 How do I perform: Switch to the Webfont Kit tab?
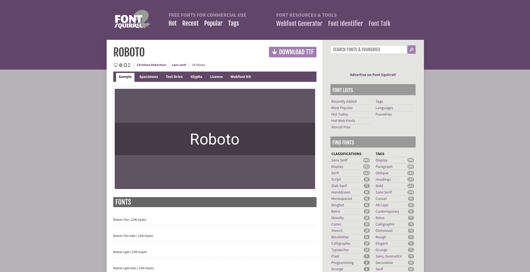click(x=241, y=77)
